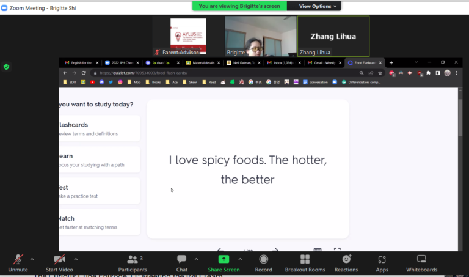Go back with the browser back arrow
Screen dimensions: 469x277
pos(65,73)
